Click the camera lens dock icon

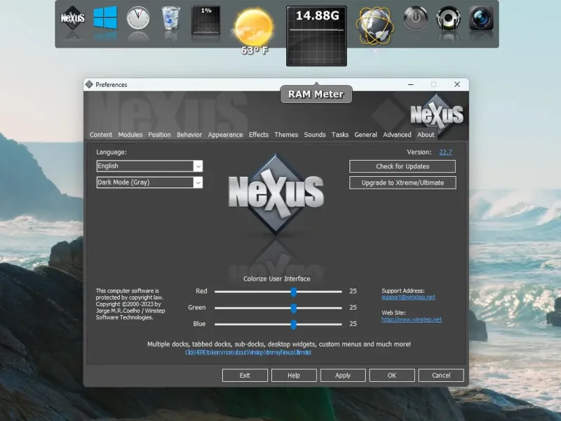(481, 18)
